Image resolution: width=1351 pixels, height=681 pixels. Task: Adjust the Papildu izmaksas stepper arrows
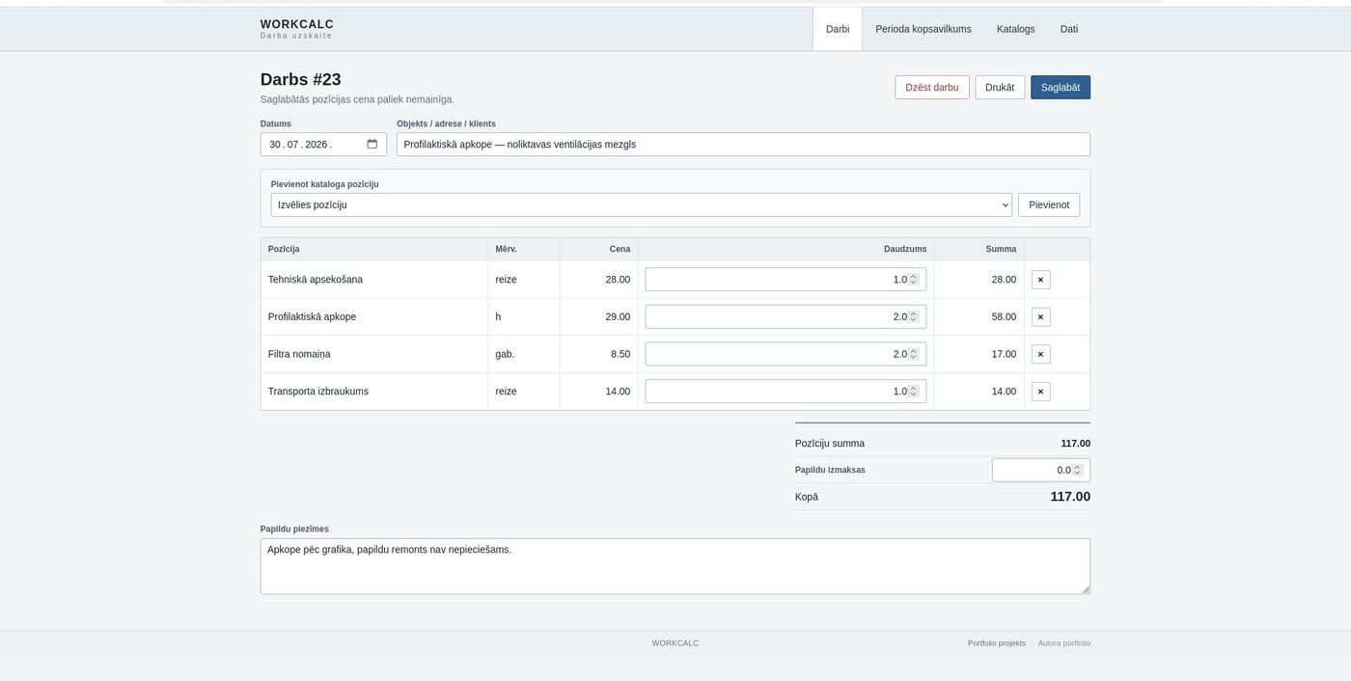[x=1078, y=470]
